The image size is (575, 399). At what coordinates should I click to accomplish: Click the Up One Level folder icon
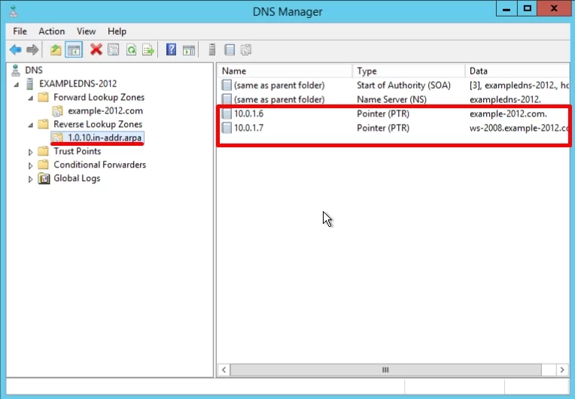pos(56,50)
